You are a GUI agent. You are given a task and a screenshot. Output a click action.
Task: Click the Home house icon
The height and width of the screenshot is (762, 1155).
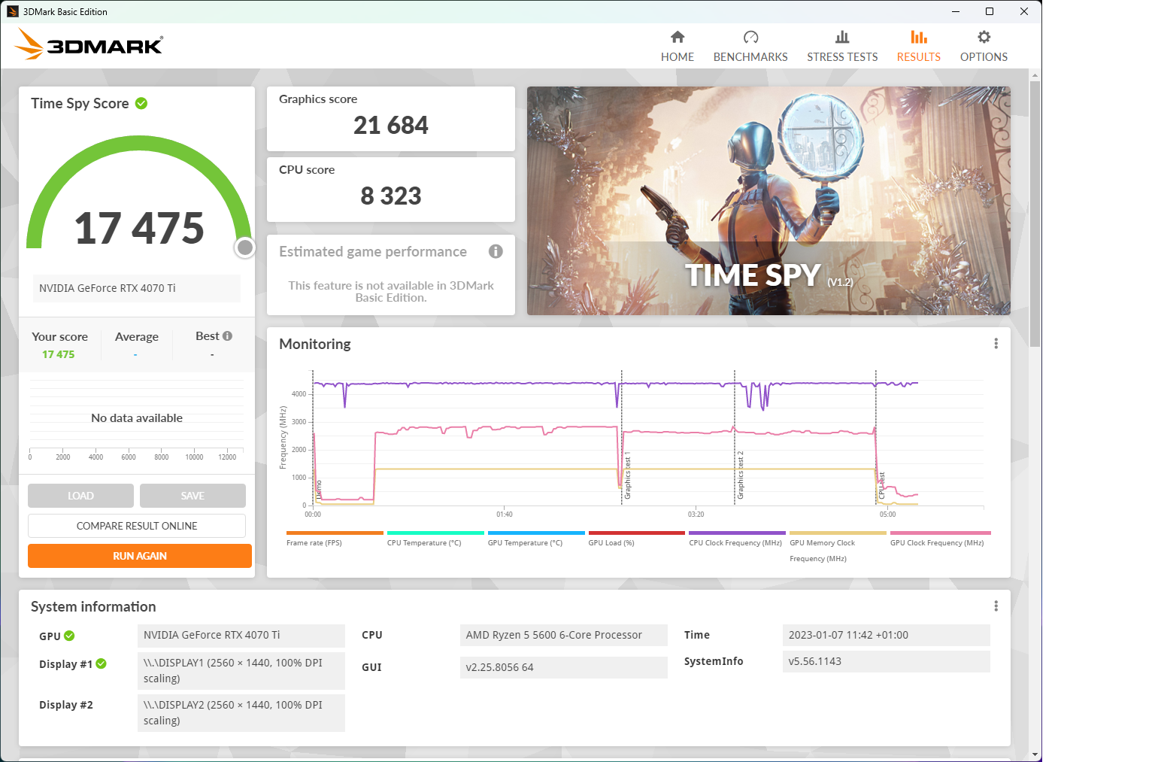[678, 37]
